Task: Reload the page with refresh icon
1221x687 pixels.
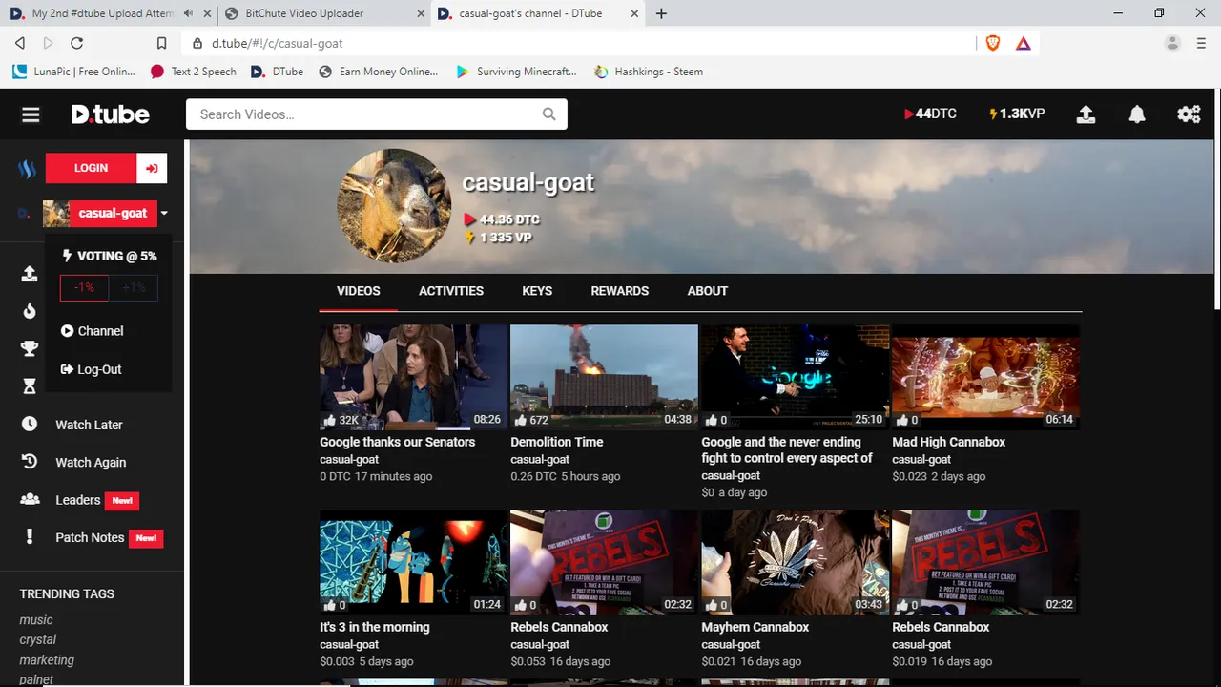Action: pyautogui.click(x=77, y=43)
